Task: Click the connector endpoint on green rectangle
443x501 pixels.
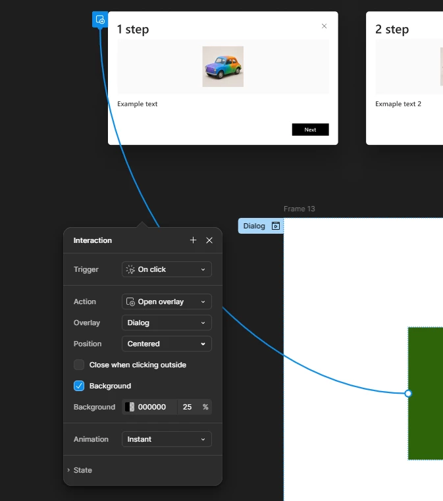Action: (x=408, y=393)
